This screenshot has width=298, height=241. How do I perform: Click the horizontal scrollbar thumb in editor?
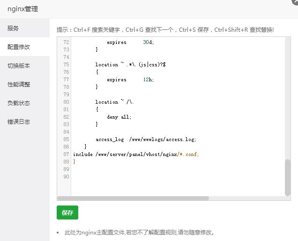pos(133,198)
